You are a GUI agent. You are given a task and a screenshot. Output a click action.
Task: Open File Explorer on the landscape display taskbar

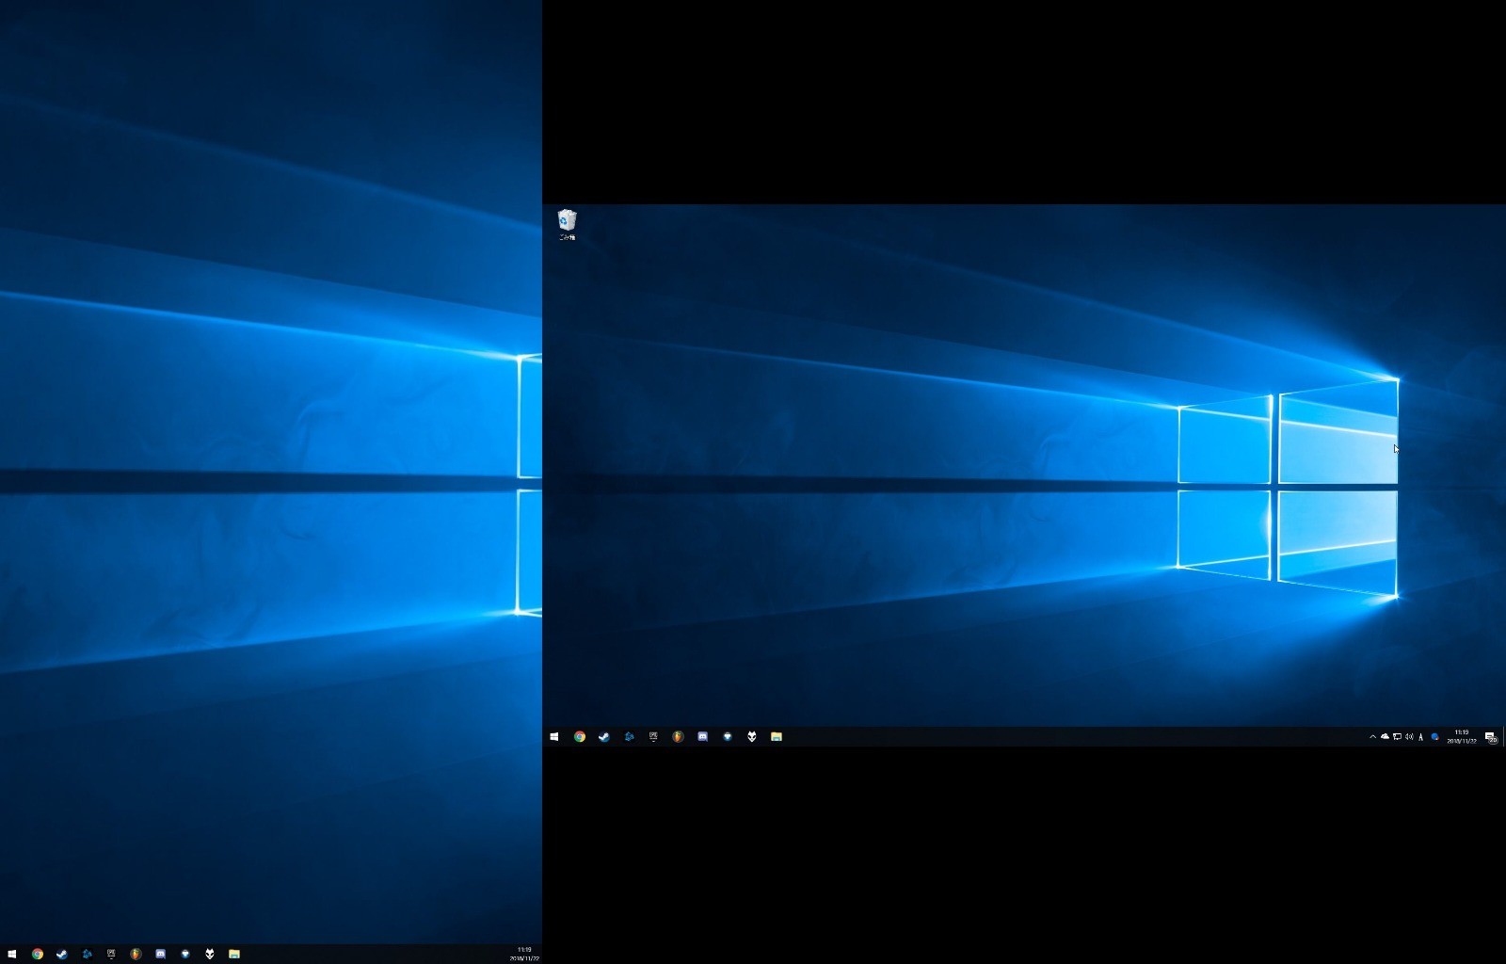(777, 737)
